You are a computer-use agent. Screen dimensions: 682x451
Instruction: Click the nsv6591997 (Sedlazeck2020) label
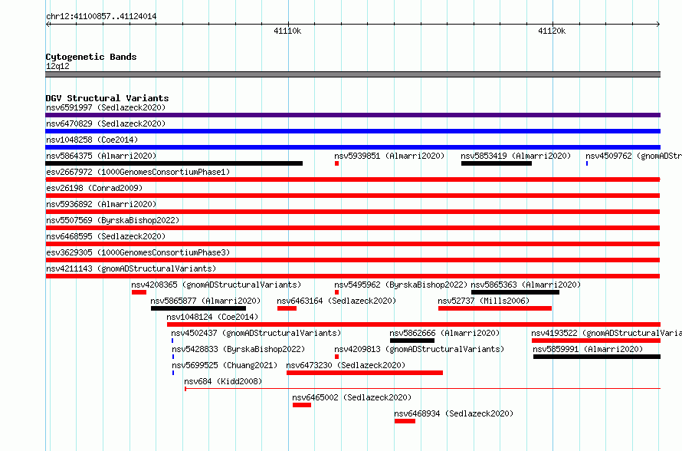tap(106, 107)
